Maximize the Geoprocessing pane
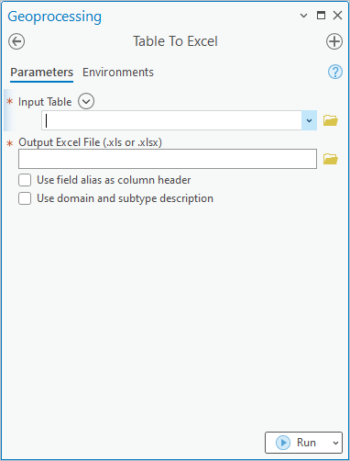Viewport: 350px width, 461px height. coord(321,15)
